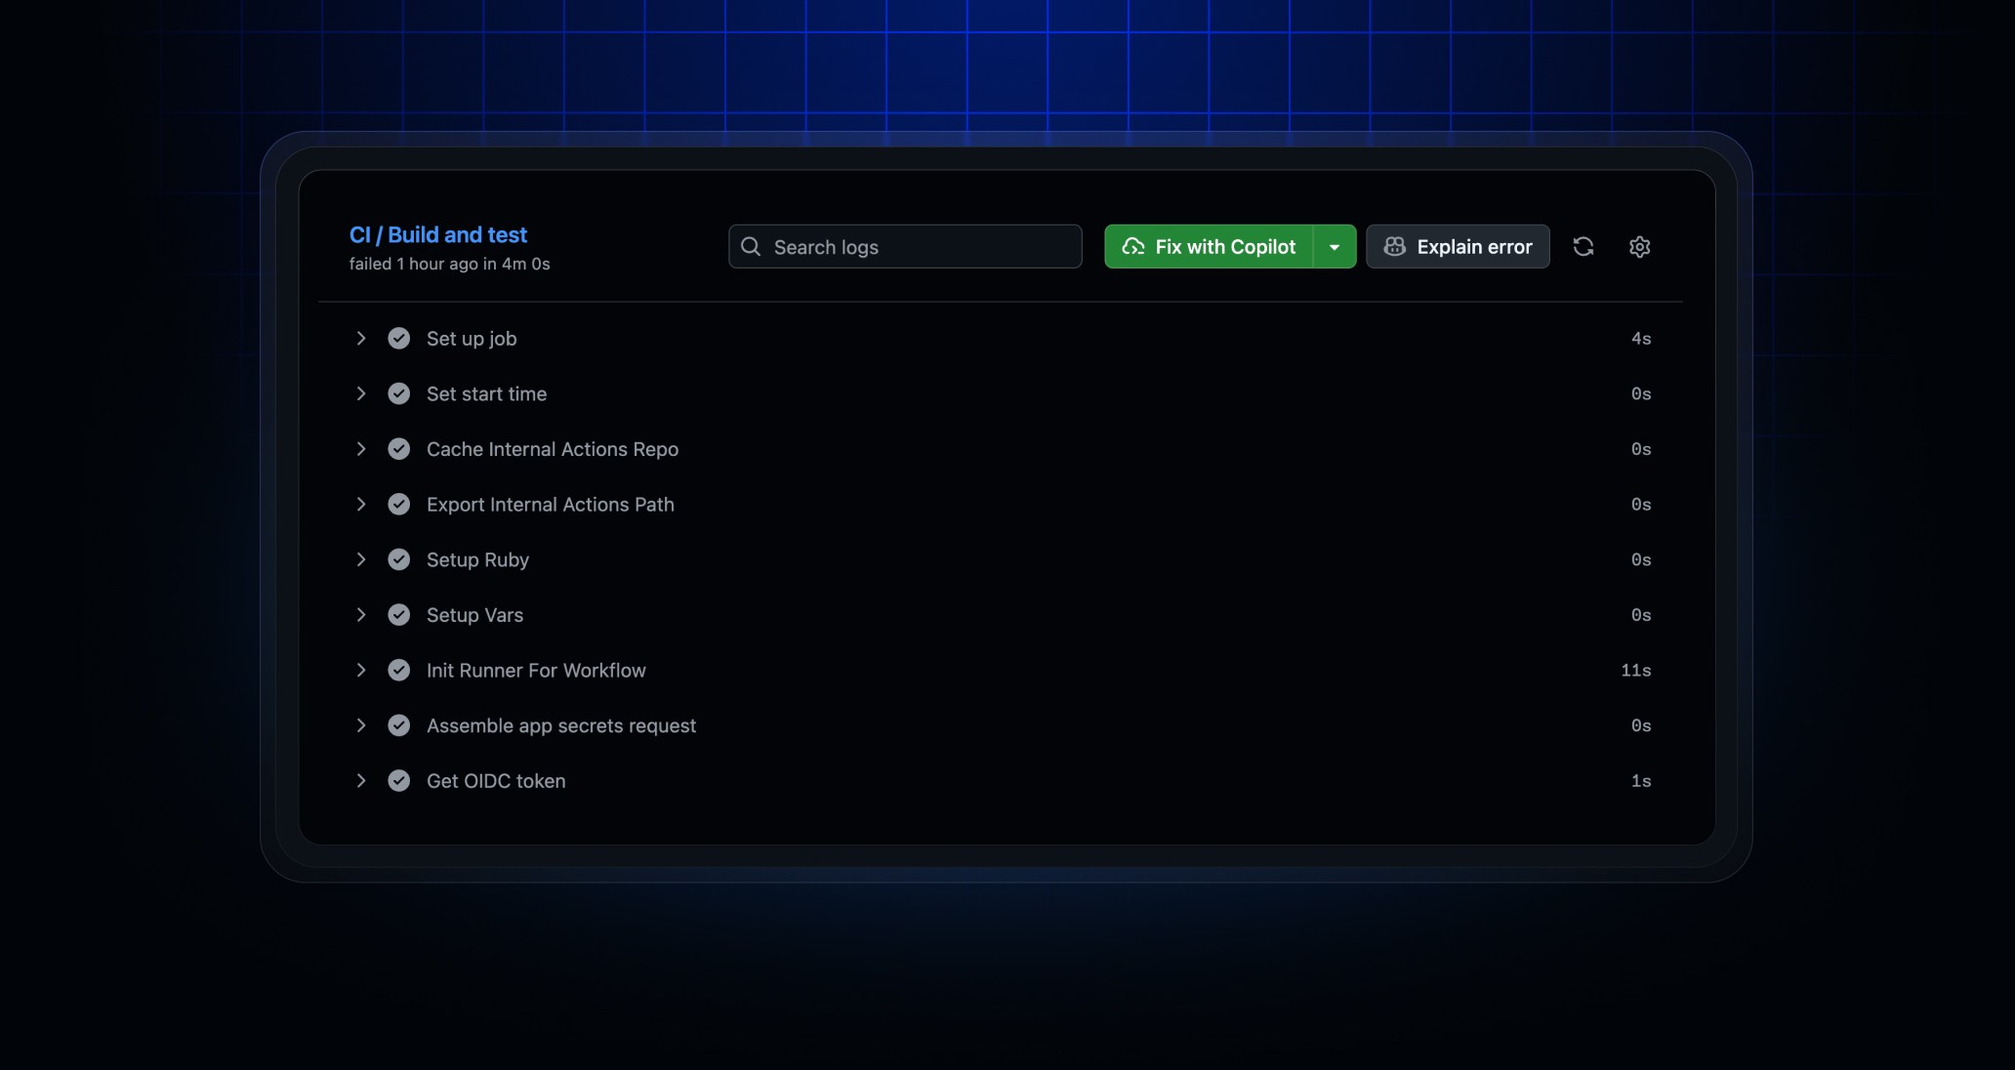The image size is (2015, 1070).
Task: Select the Assemble app secrets request label
Action: coord(561,726)
